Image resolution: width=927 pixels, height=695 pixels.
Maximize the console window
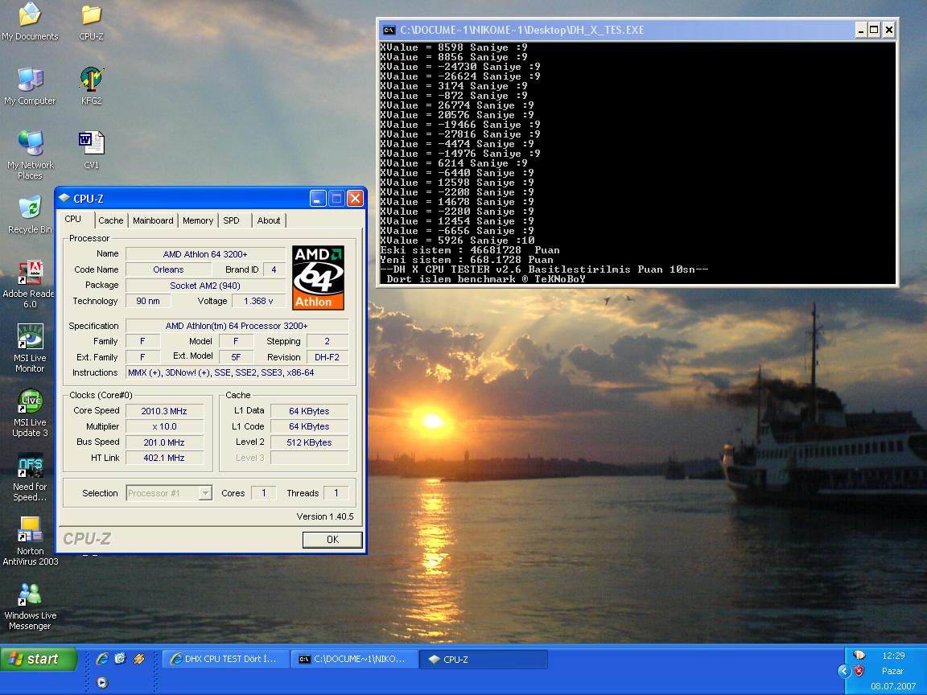click(x=874, y=30)
